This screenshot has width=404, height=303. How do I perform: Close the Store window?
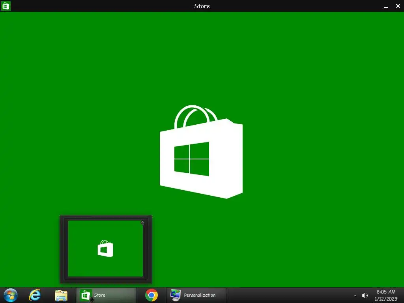398,6
